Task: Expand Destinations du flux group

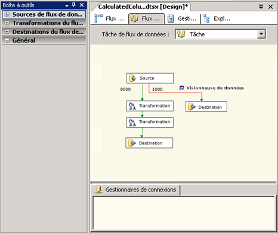Action: [x=7, y=32]
